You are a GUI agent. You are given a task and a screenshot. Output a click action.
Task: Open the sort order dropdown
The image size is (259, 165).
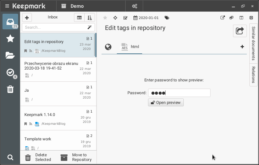(x=89, y=18)
